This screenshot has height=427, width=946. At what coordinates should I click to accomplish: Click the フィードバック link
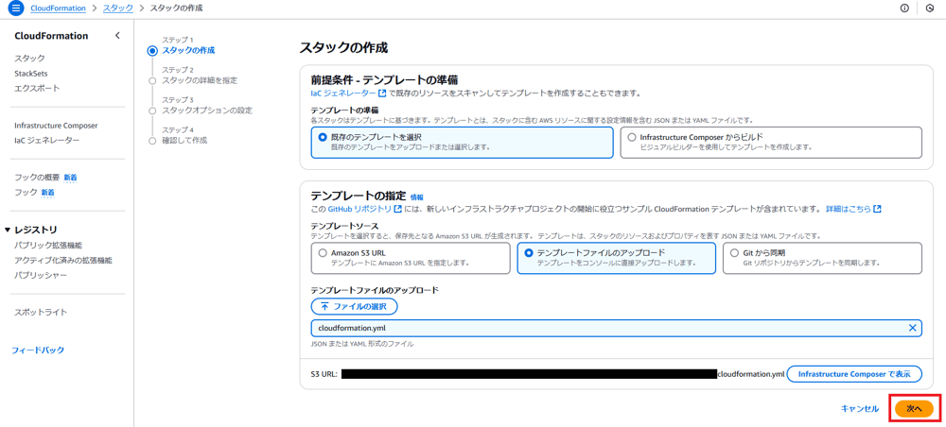tap(38, 350)
